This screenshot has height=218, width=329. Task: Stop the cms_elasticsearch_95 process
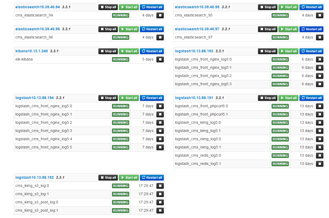coord(319,15)
